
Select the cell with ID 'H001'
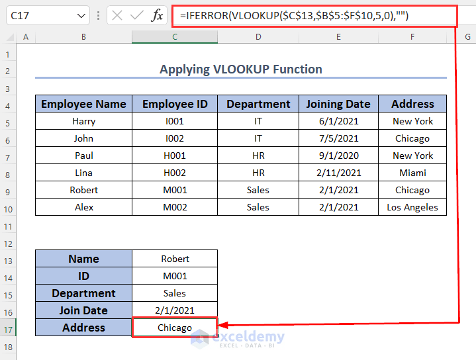click(175, 156)
